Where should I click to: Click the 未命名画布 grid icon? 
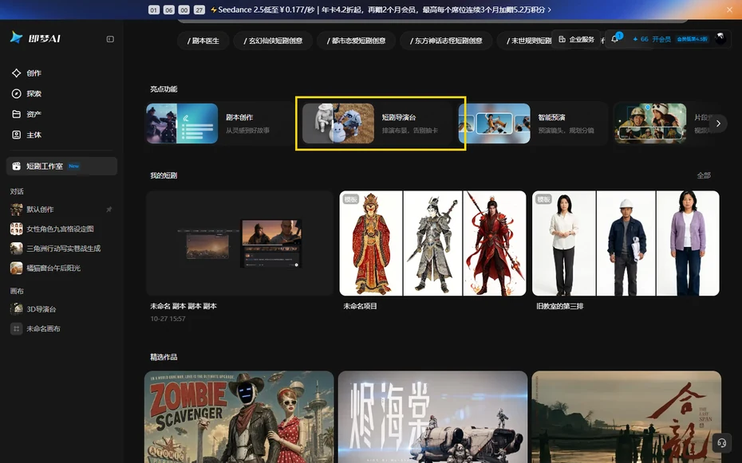pyautogui.click(x=17, y=329)
